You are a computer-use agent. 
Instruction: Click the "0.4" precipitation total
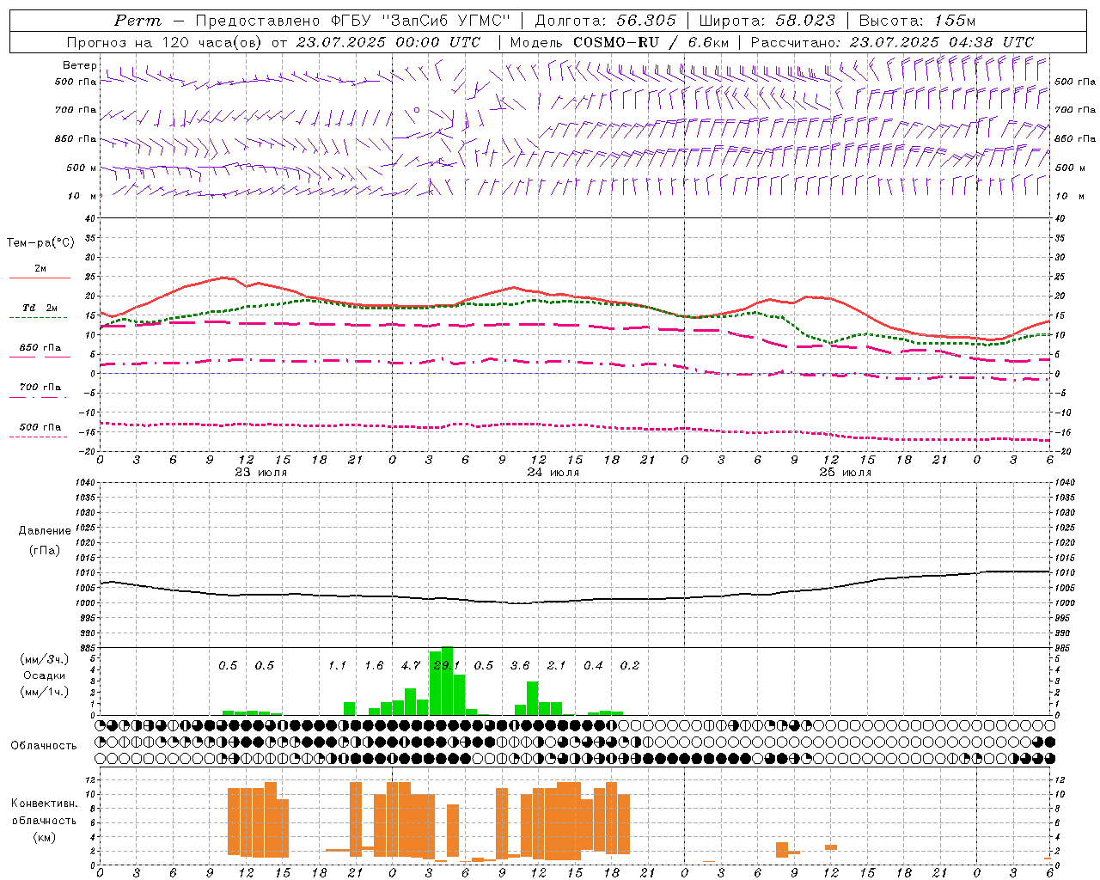tap(593, 666)
